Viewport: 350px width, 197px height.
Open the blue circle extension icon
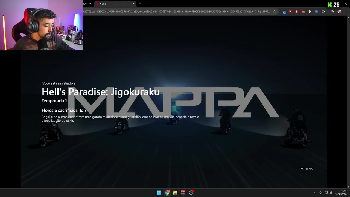click(x=316, y=11)
